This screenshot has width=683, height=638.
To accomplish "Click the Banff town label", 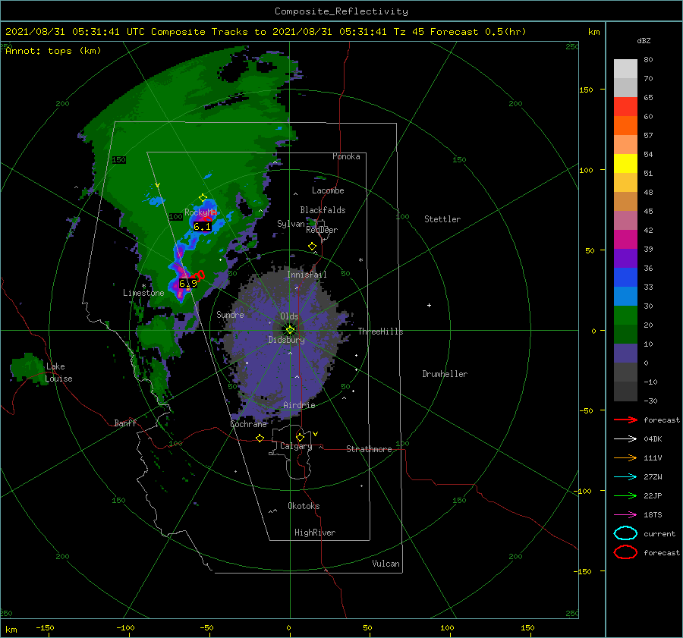I will tap(125, 423).
